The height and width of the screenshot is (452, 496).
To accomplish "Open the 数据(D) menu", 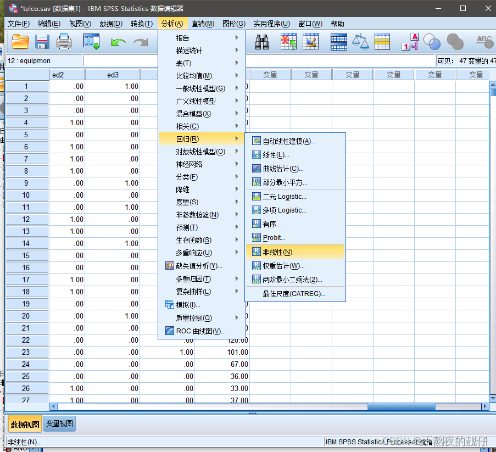I will [111, 24].
